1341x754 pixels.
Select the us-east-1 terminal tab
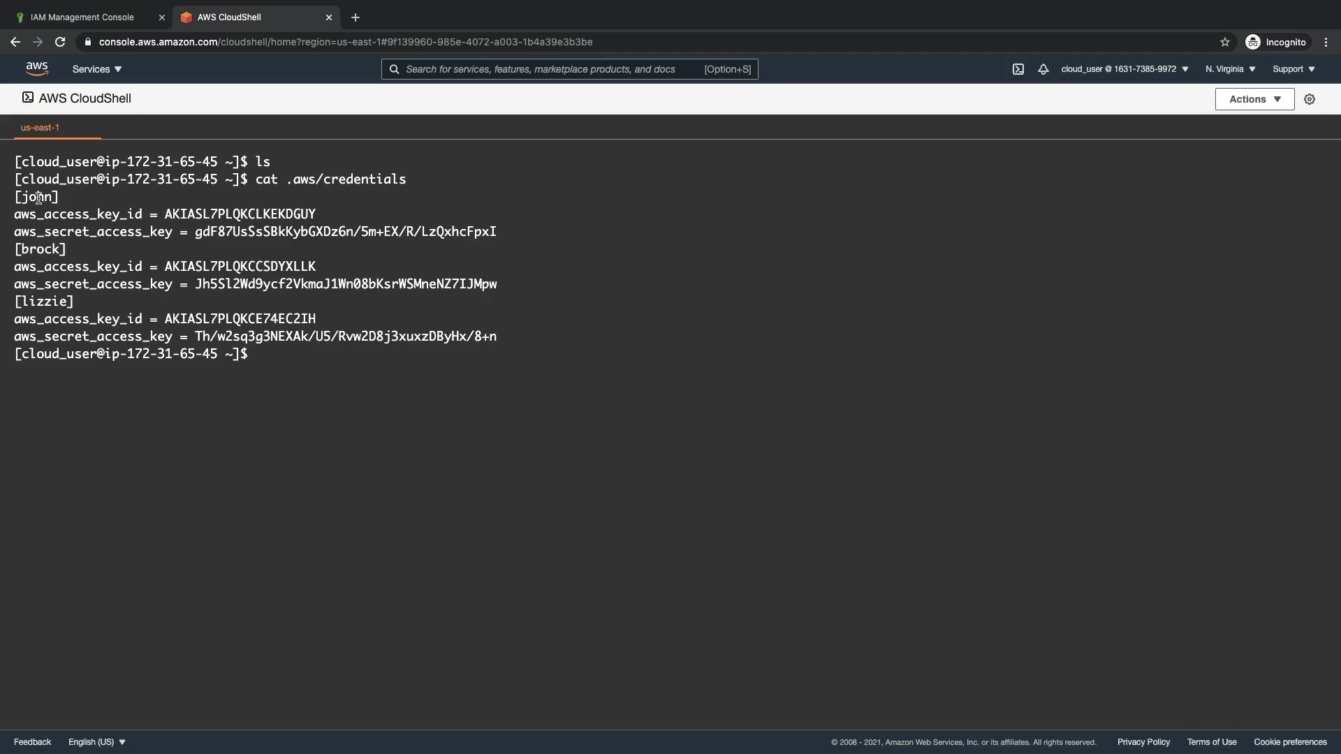click(x=40, y=127)
